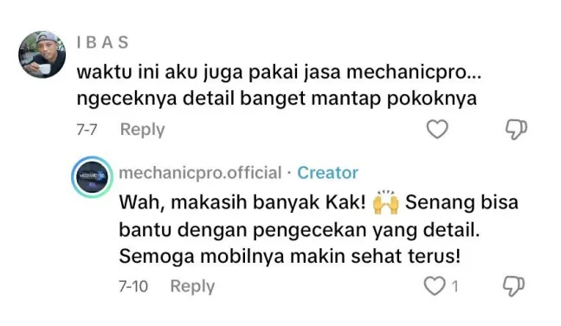Tap the dislike thumb on IBAS's comment
Viewport: 561px width, 326px height.
pos(516,129)
